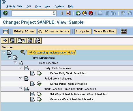The height and width of the screenshot is (111, 133).
Task: Click the green Enter checkmark icon
Action: coord(5,13)
